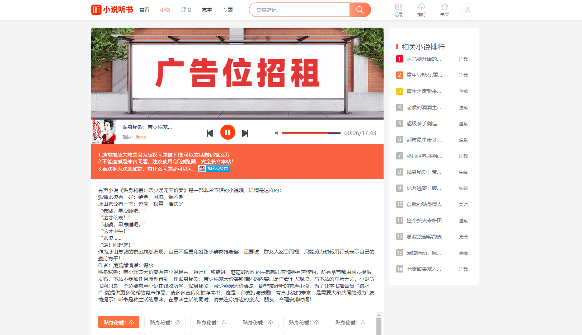The image size is (582, 335).
Task: Open ranked novel 超级杀手俏佳...
Action: (424, 124)
